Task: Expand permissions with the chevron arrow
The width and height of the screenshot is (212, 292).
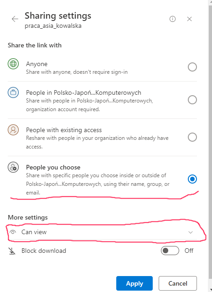Action: click(x=191, y=232)
